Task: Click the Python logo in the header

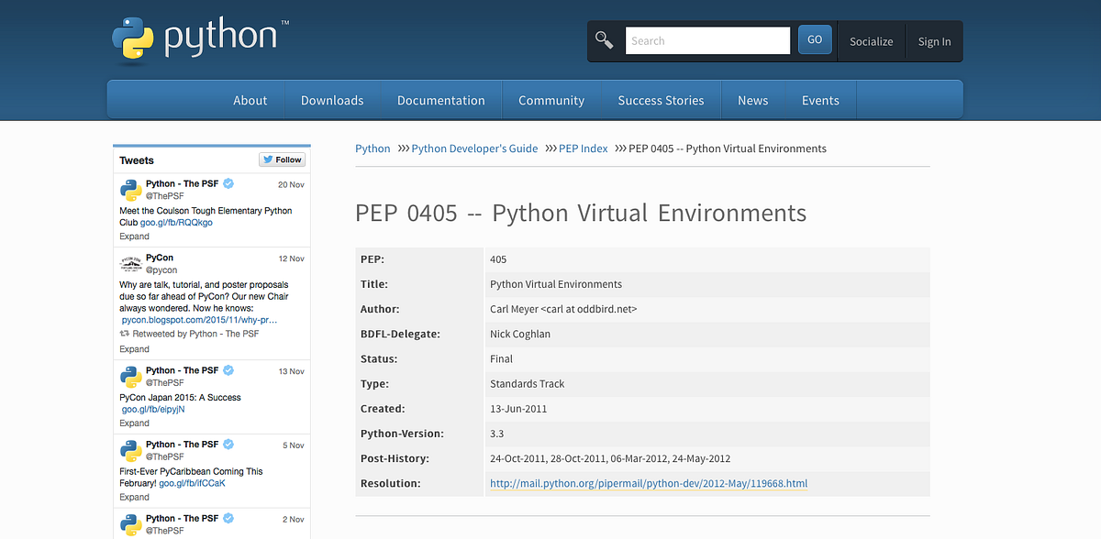Action: coord(133,38)
